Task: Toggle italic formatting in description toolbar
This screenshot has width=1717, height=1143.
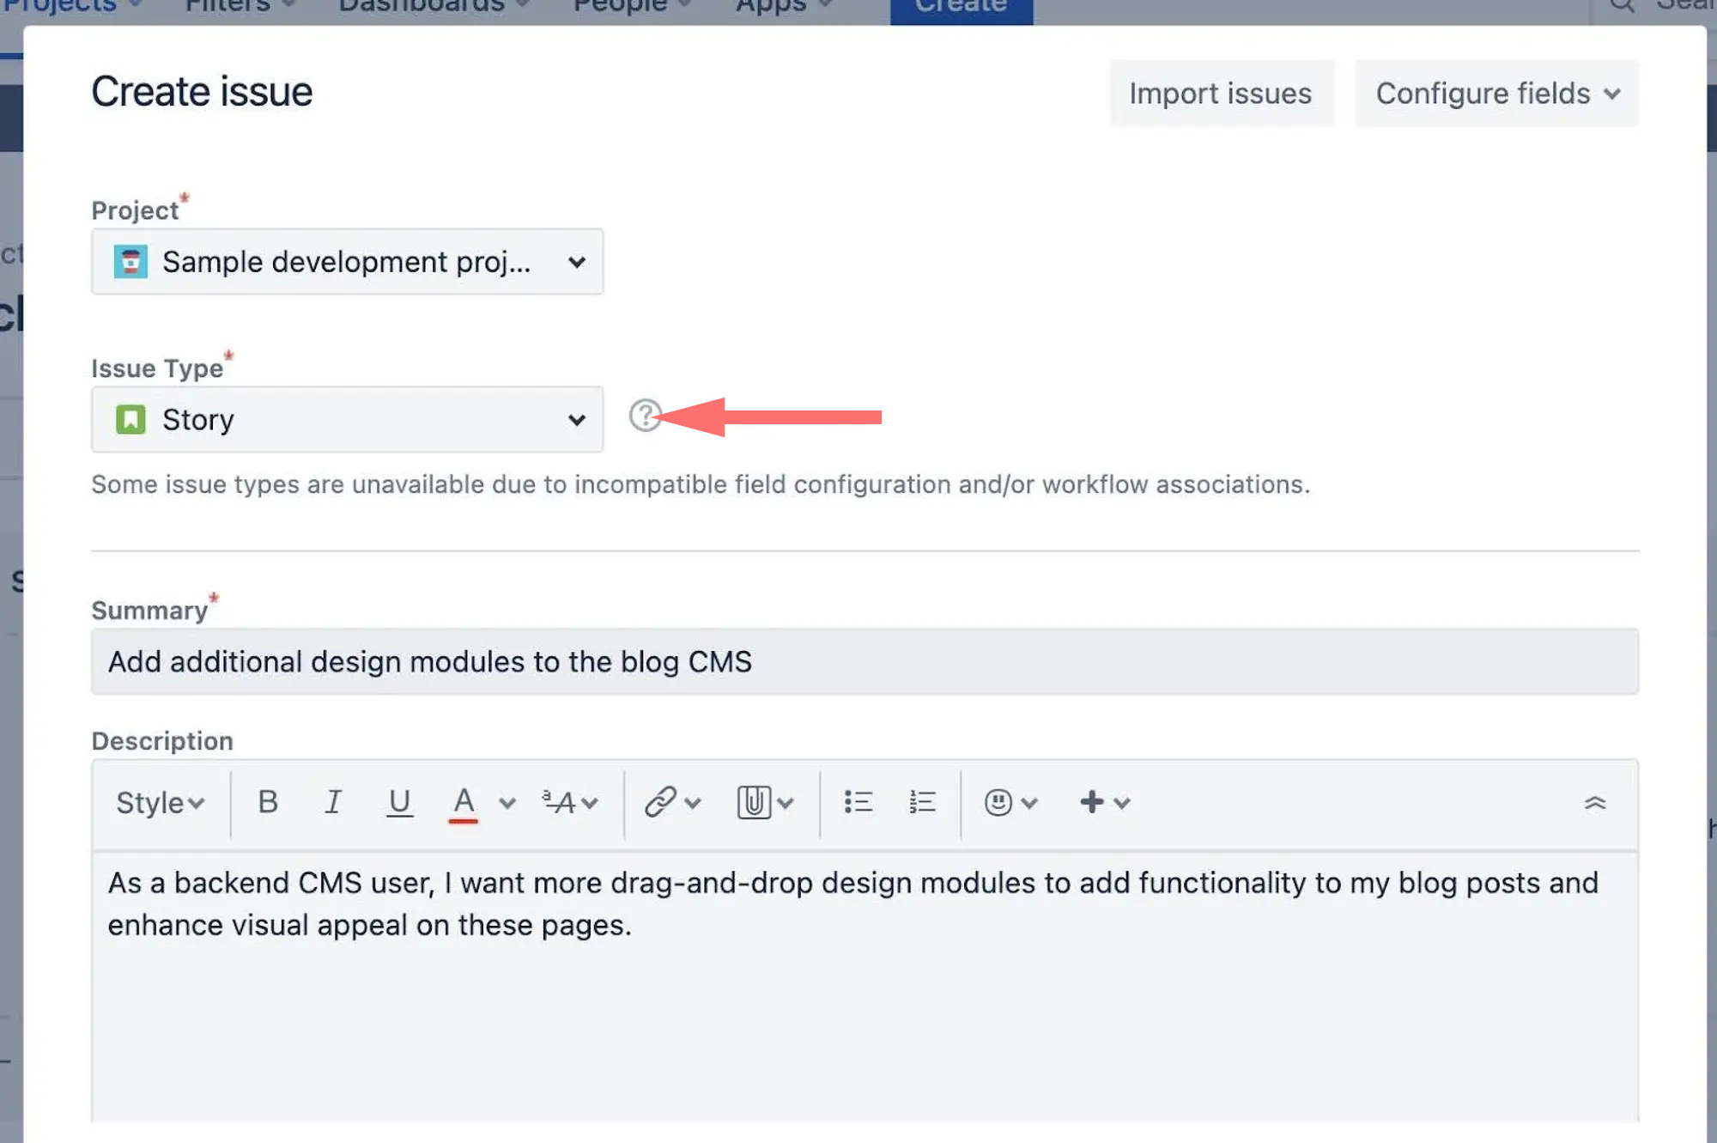Action: [x=333, y=802]
